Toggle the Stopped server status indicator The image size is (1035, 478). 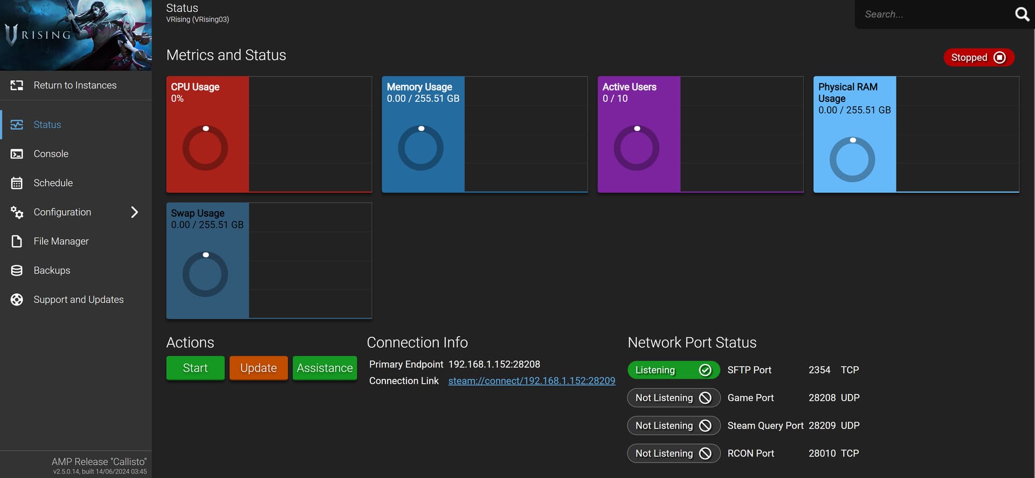(978, 58)
